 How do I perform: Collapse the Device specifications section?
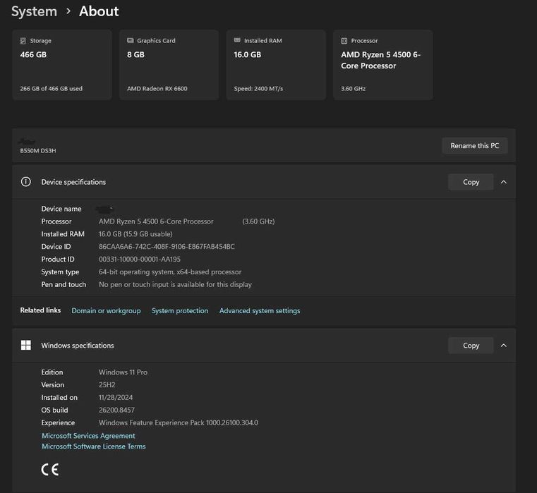pos(504,182)
